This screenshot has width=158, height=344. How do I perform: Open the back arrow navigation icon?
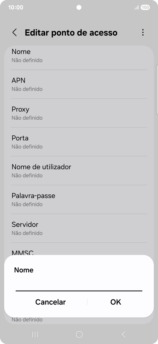[x=14, y=33]
